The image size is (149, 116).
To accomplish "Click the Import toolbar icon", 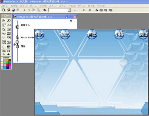I will (x=18, y=10).
